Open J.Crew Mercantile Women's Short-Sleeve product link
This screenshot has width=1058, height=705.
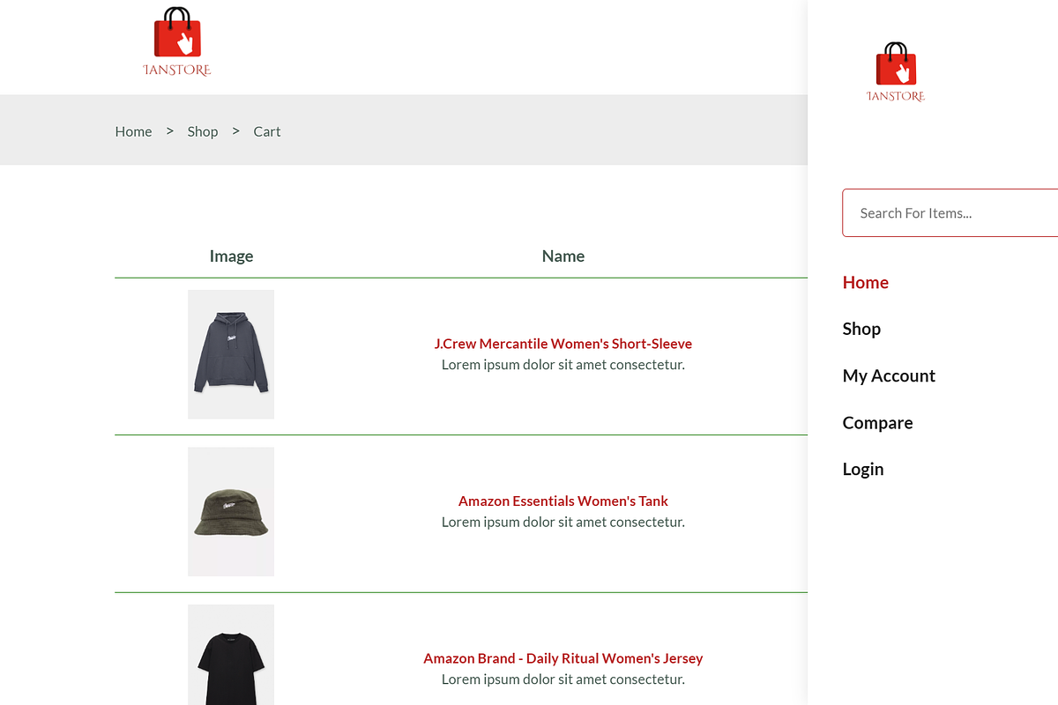tap(563, 344)
